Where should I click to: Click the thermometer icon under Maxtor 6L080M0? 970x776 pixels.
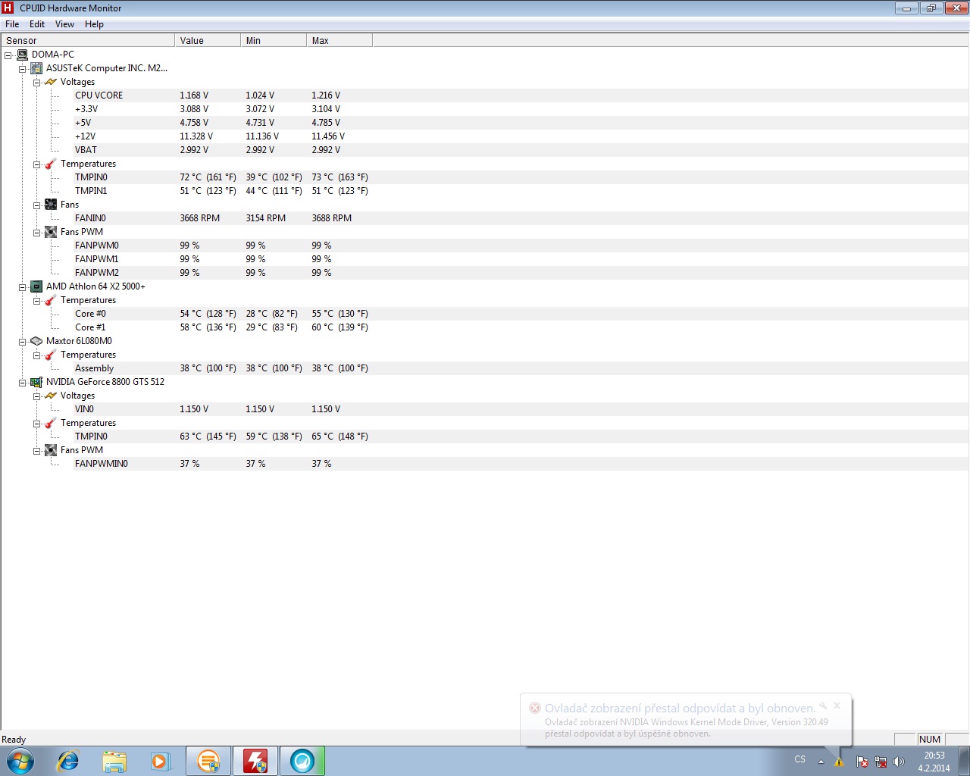(51, 355)
